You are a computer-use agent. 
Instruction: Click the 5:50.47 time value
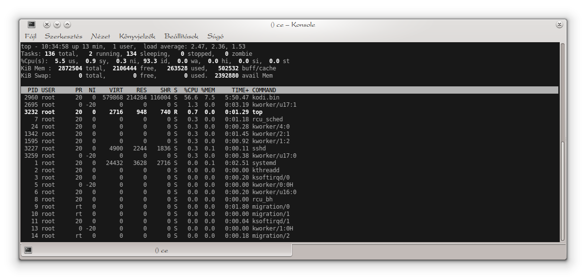pyautogui.click(x=237, y=98)
